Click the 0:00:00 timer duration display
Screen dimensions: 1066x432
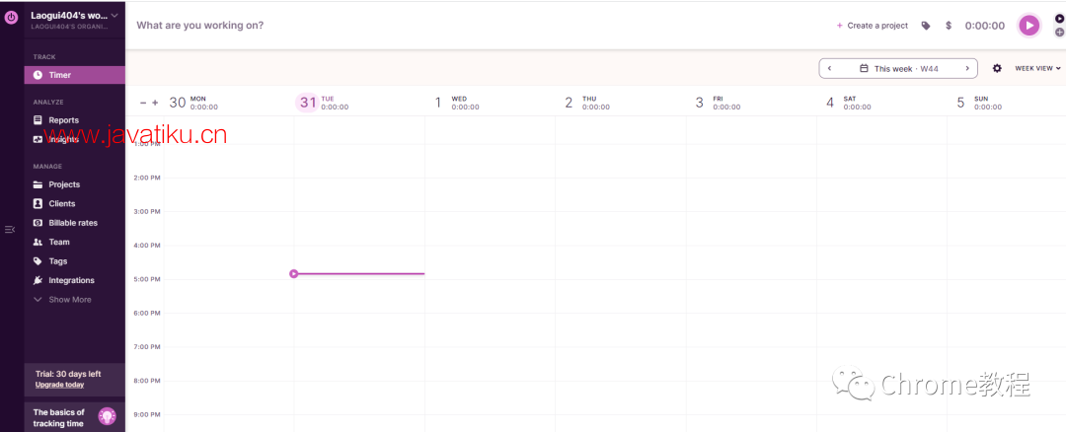pyautogui.click(x=985, y=26)
